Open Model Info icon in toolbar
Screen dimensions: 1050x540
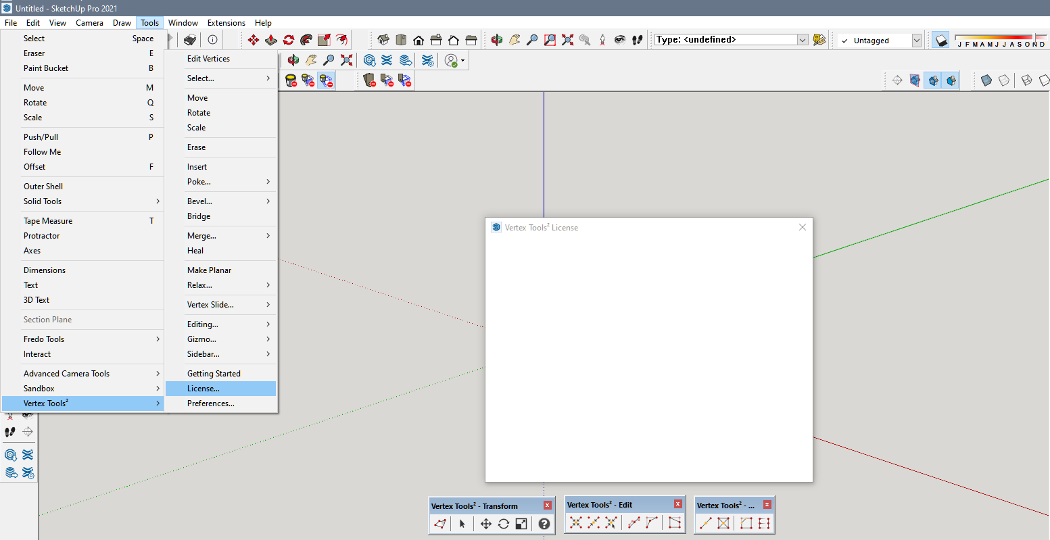click(212, 40)
